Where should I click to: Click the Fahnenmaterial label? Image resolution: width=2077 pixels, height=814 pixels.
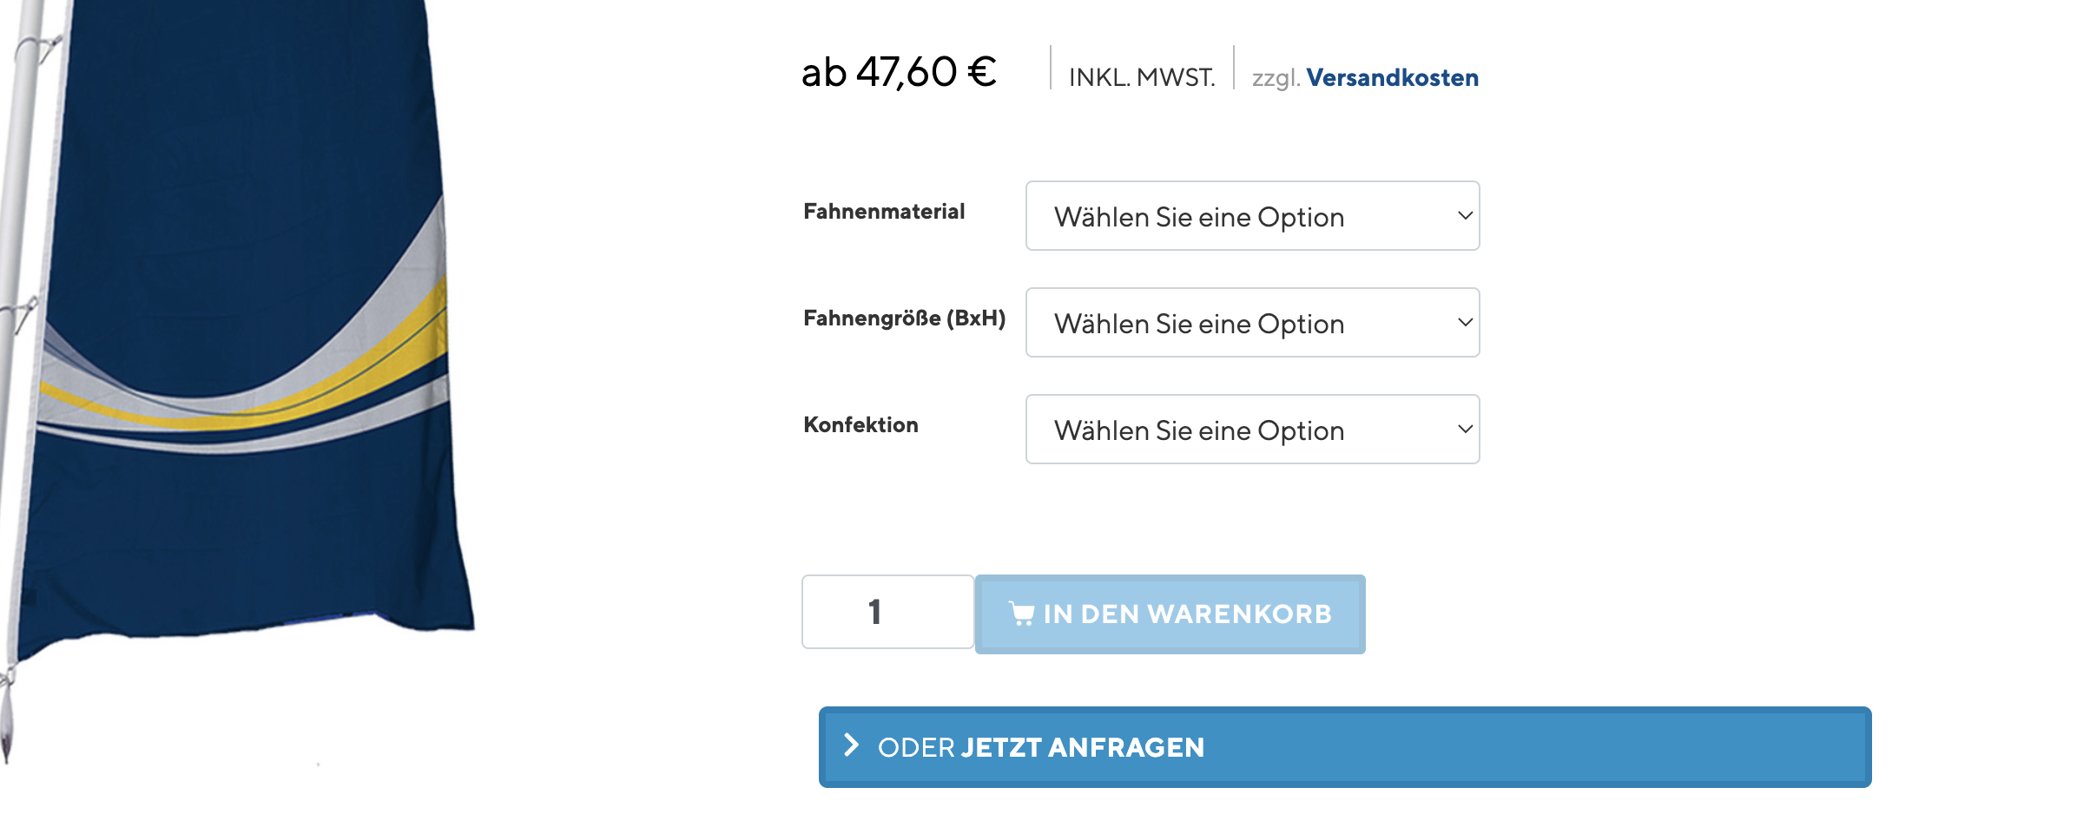pos(884,212)
